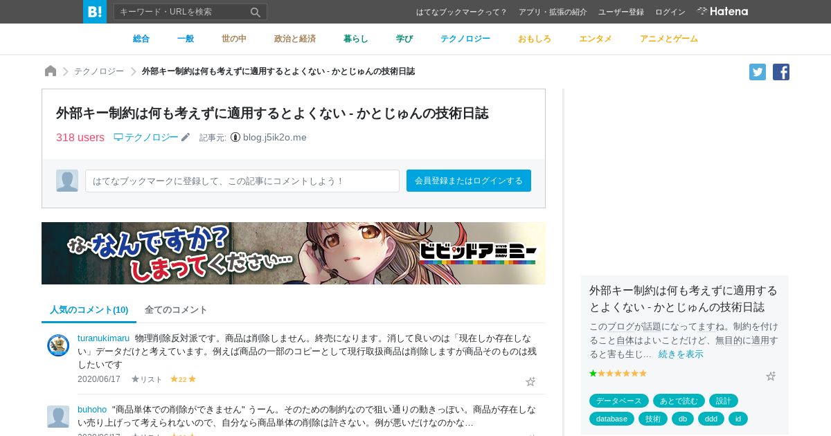Click the db tag
This screenshot has width=831, height=436.
tap(683, 419)
